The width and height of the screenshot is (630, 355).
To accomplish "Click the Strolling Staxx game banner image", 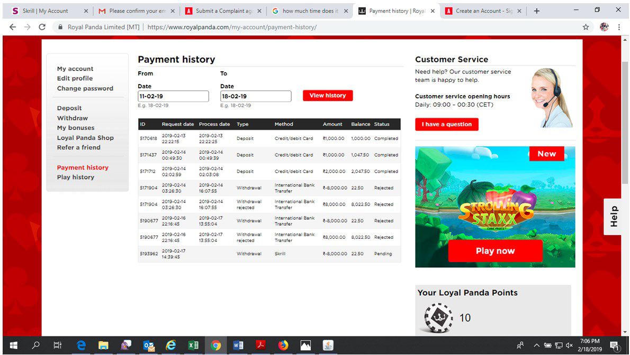I will pos(495,207).
